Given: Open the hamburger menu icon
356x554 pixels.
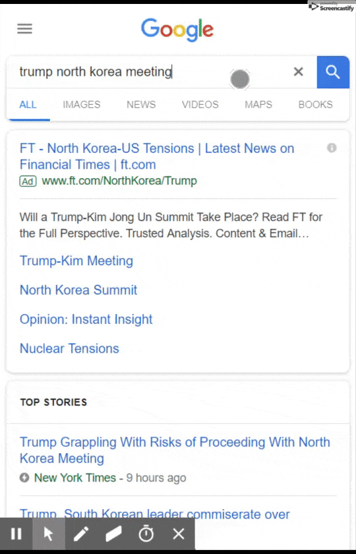Looking at the screenshot, I should pos(25,28).
